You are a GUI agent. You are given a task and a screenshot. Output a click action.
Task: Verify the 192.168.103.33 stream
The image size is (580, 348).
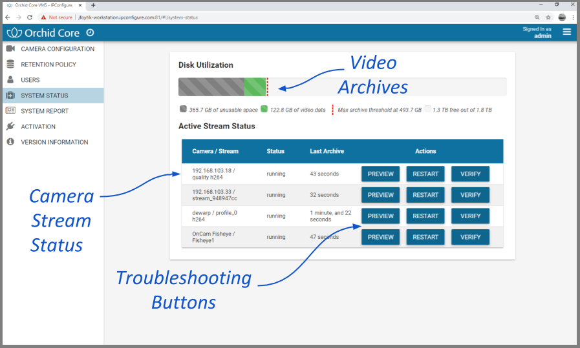click(470, 195)
